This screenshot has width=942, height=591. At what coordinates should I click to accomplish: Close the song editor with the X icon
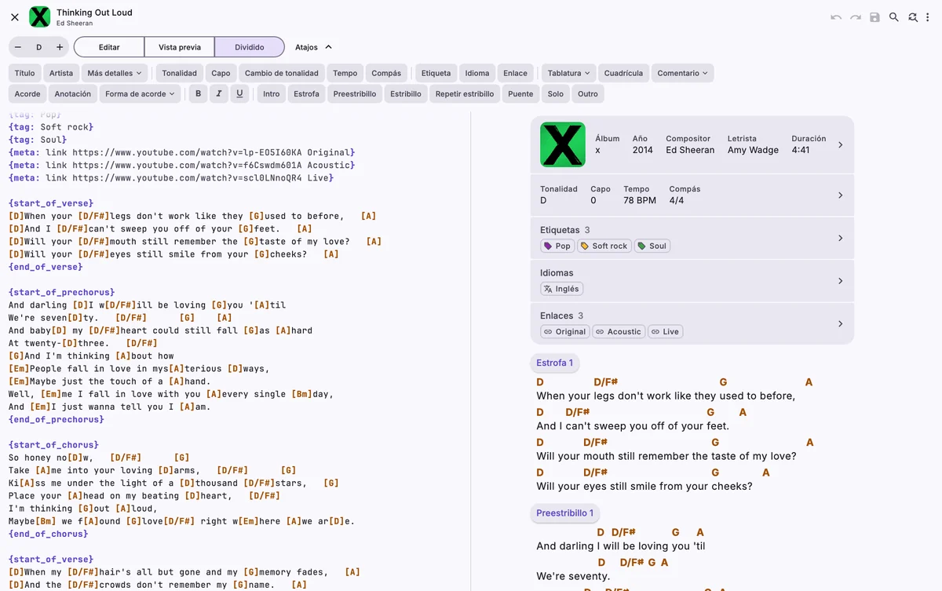[15, 17]
